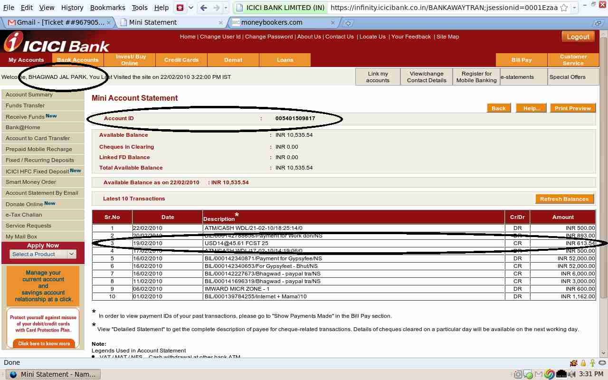608x380 pixels.
Task: Click the Change Password link
Action: pos(269,37)
